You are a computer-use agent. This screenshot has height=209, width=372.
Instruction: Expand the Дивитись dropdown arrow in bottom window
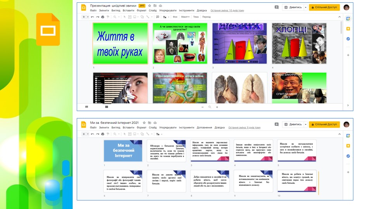[306, 124]
